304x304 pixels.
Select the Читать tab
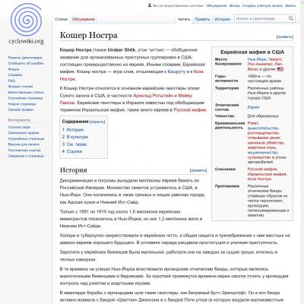pos(184,19)
